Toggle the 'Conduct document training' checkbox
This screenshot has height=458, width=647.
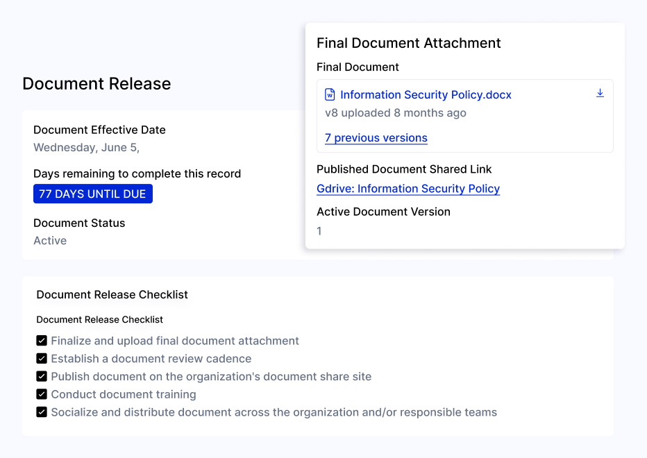[42, 395]
